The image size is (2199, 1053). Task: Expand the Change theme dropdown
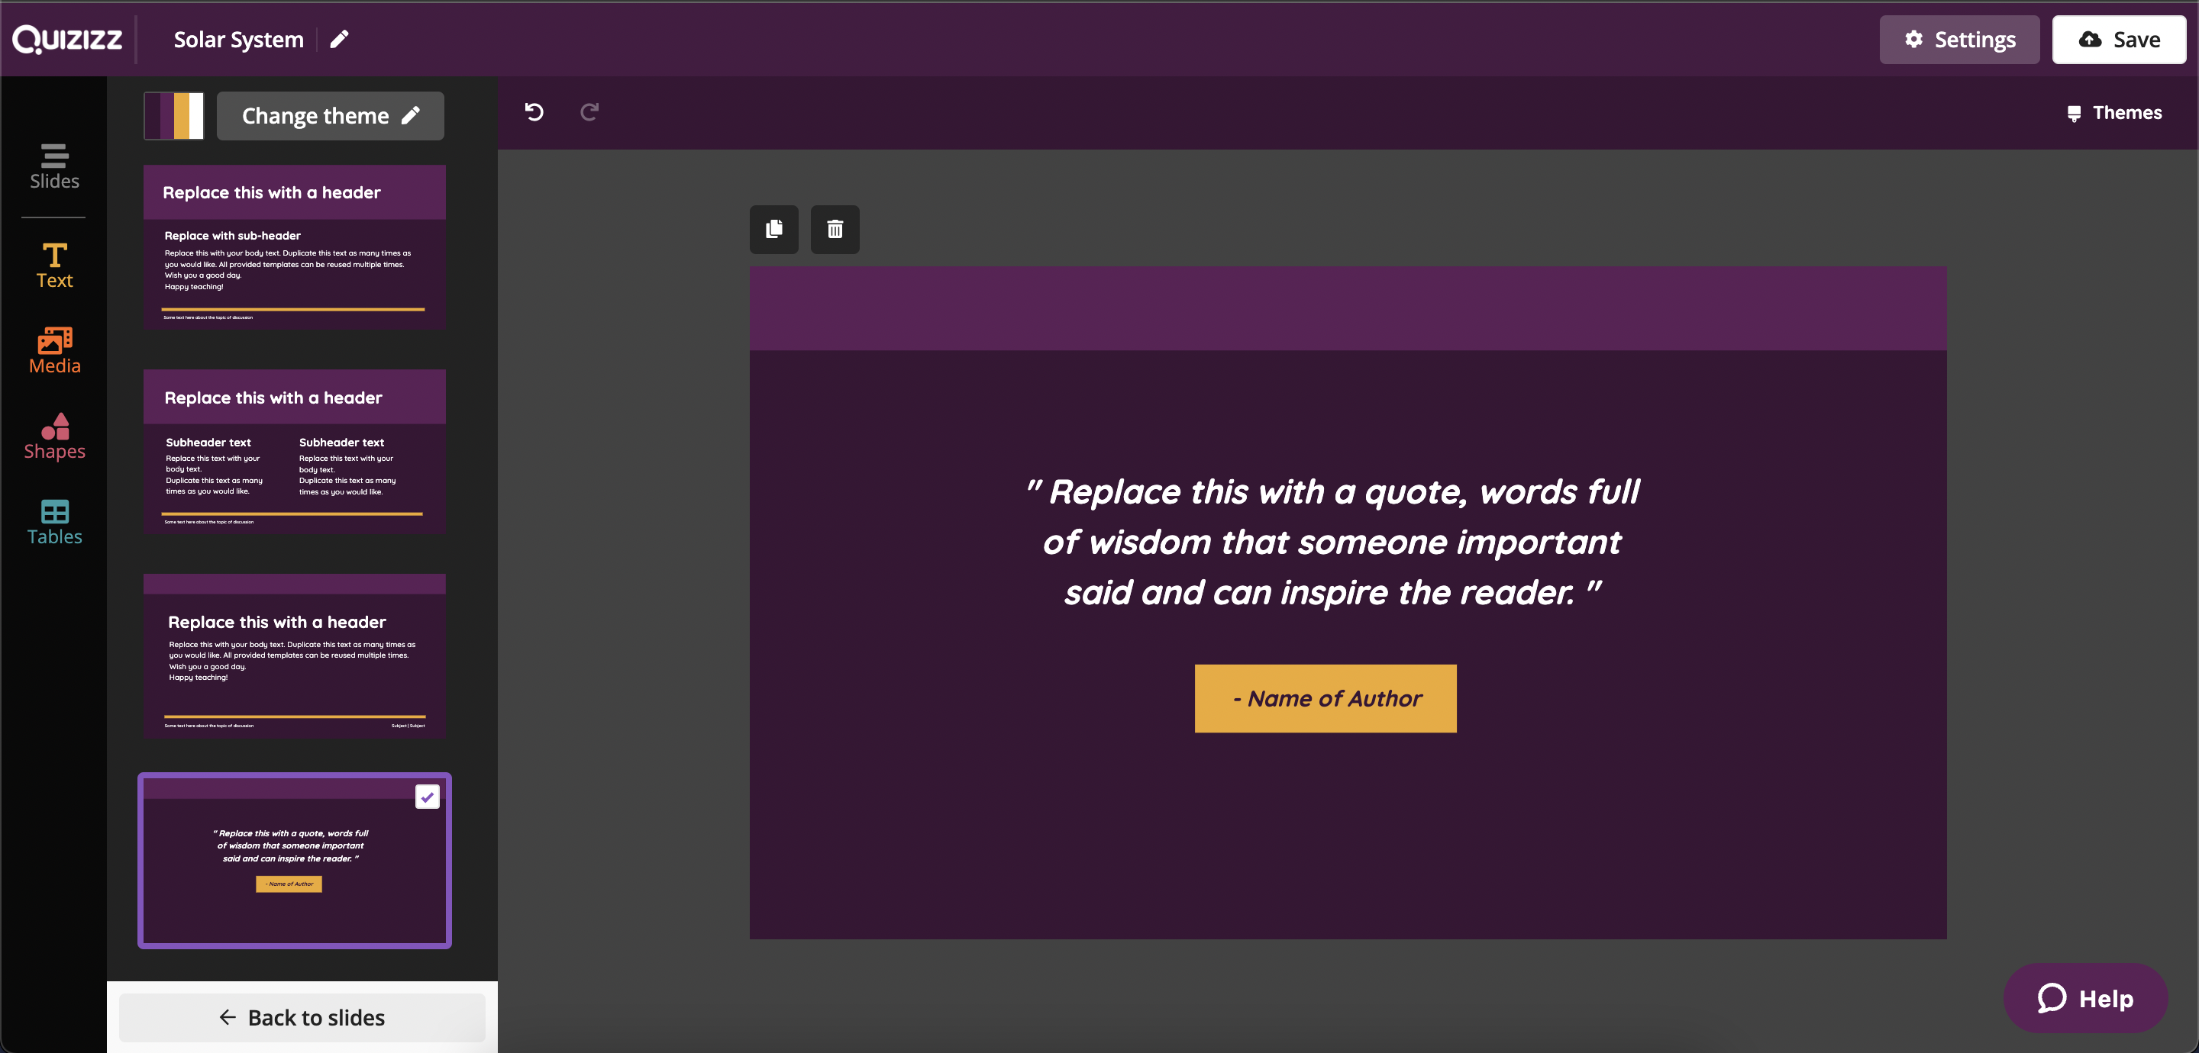pyautogui.click(x=328, y=115)
